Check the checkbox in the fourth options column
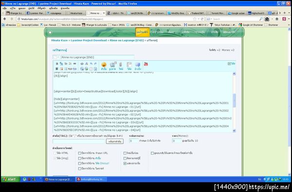 click(x=152, y=153)
